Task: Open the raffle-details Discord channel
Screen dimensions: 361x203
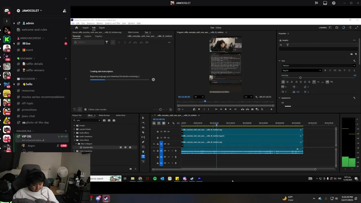Action: 34,64
